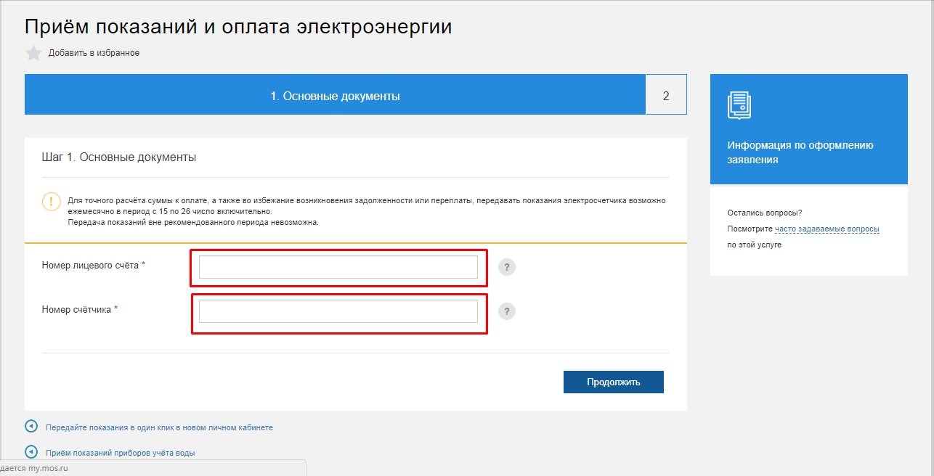Screen dimensions: 934x476
Task: Focus the 'Номер счётчика' input field
Action: pyautogui.click(x=338, y=311)
